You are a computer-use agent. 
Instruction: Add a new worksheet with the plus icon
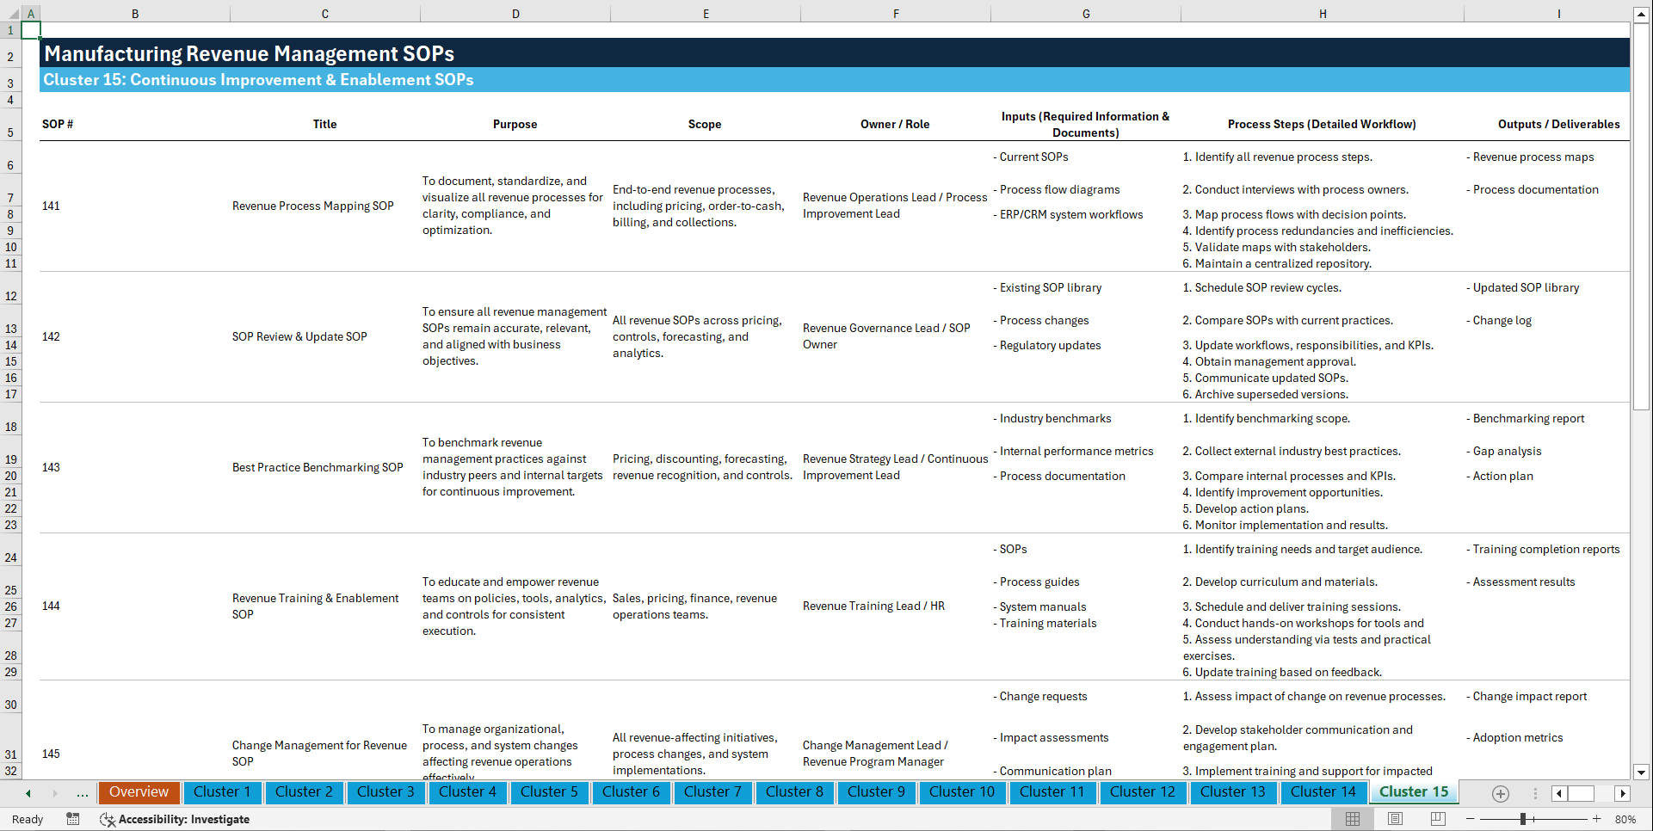click(1501, 793)
